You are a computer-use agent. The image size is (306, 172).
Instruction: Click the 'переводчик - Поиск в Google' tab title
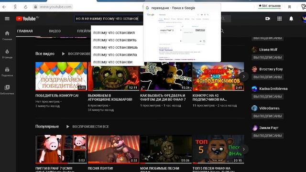[173, 8]
